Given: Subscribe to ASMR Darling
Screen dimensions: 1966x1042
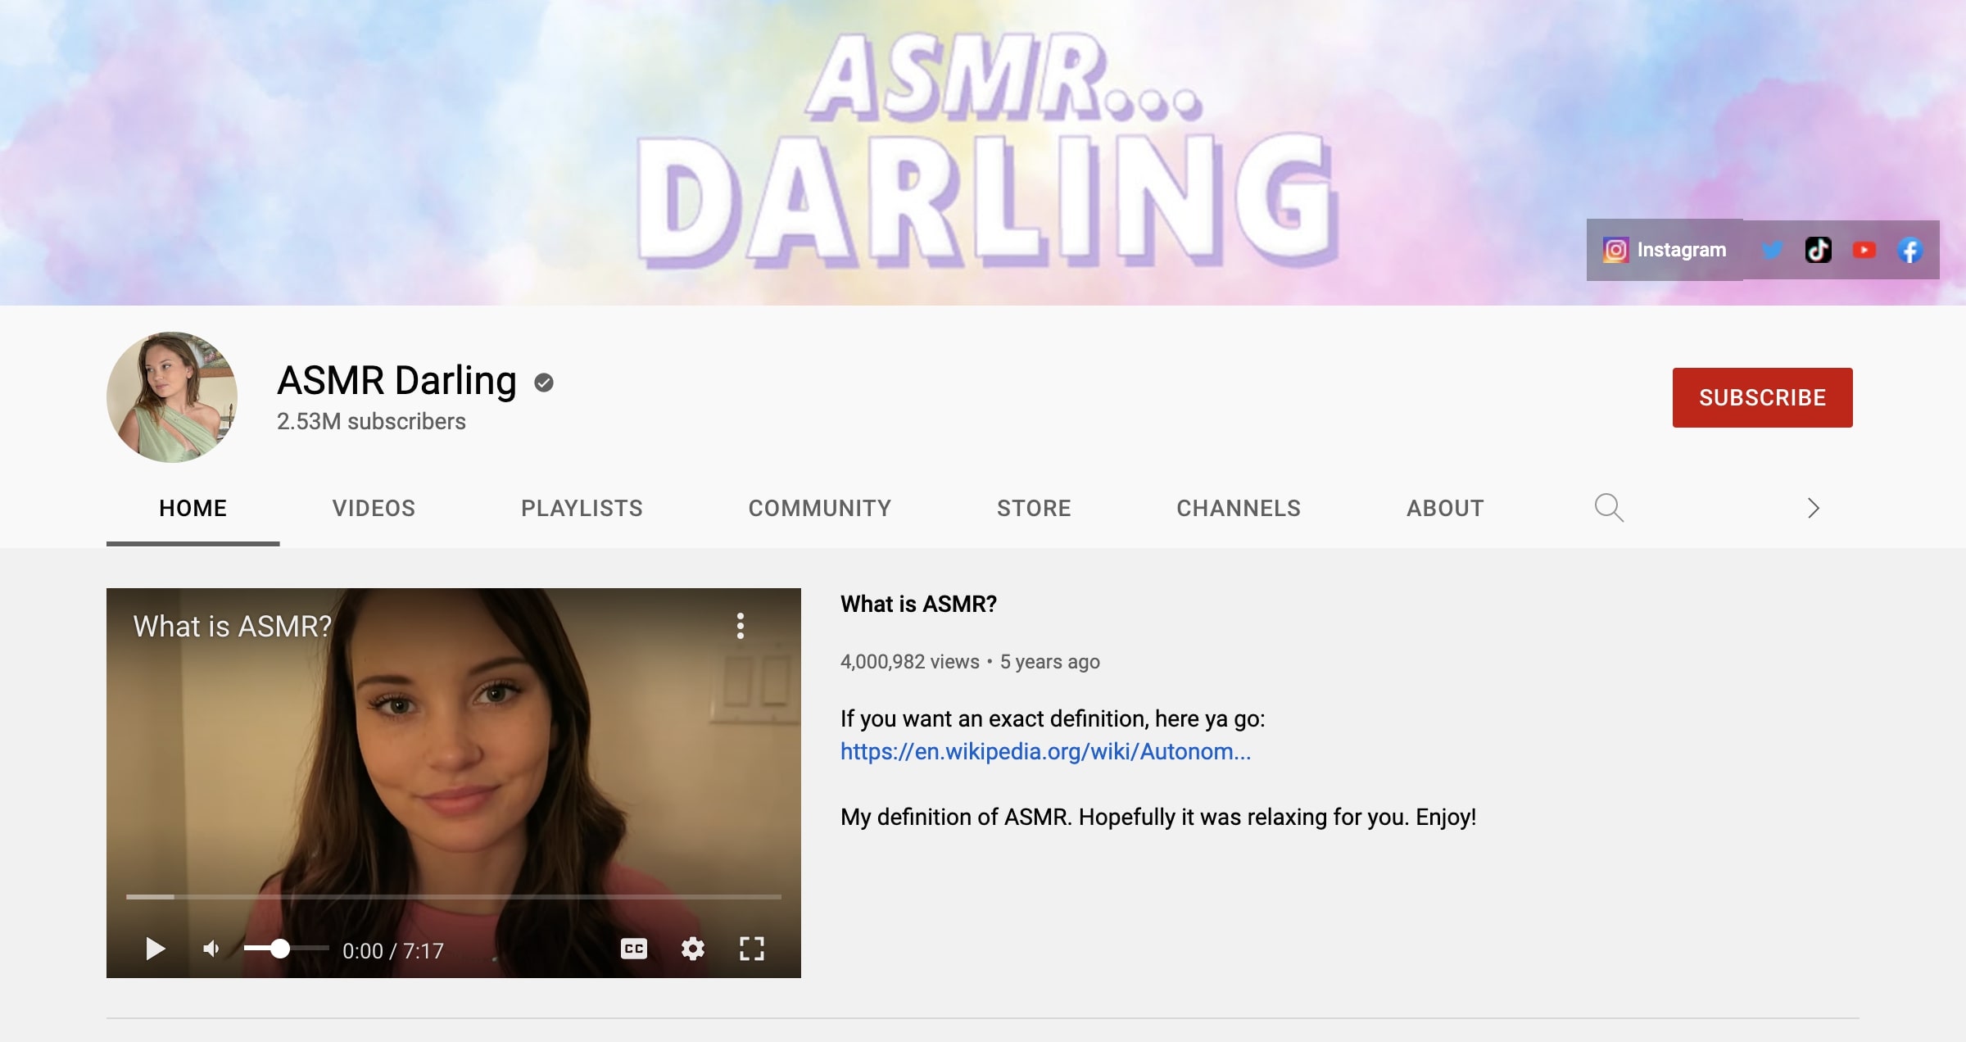Looking at the screenshot, I should pos(1761,397).
